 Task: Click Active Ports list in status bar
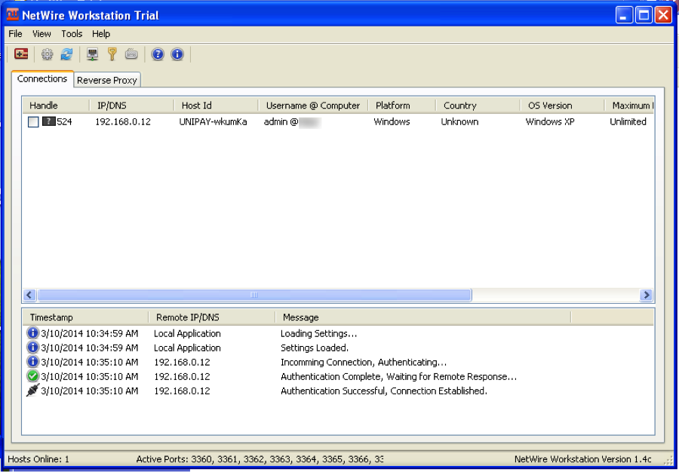pyautogui.click(x=260, y=459)
